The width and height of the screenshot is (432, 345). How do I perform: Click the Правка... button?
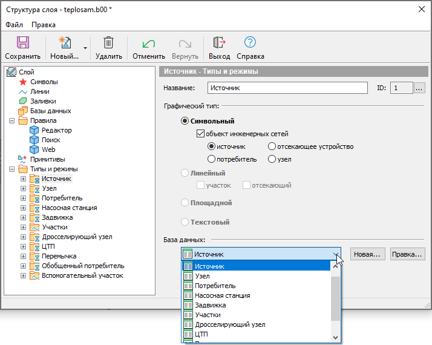[x=407, y=254]
